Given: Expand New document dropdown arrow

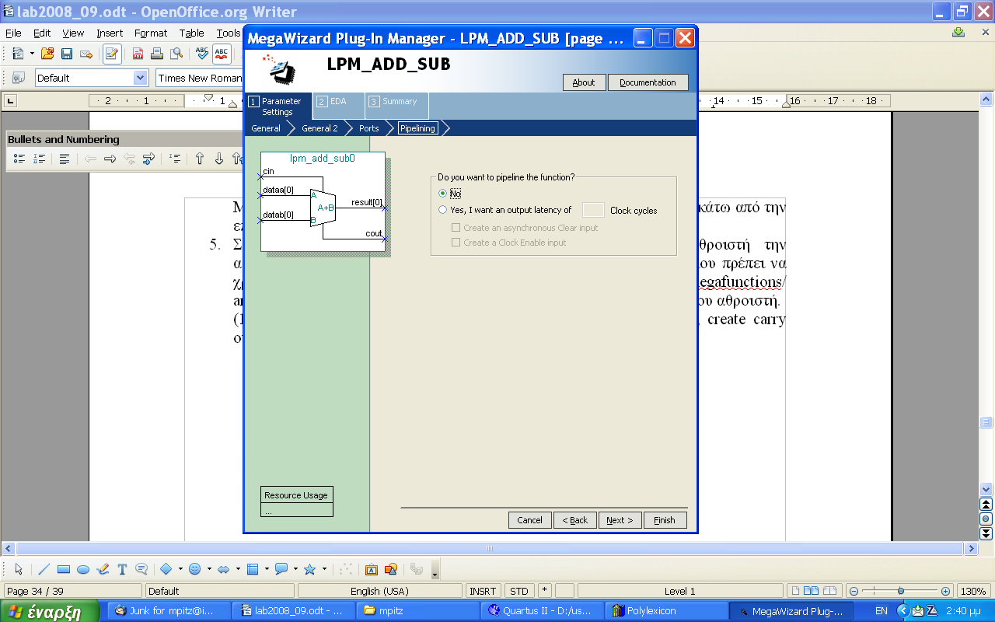Looking at the screenshot, I should click(x=32, y=54).
